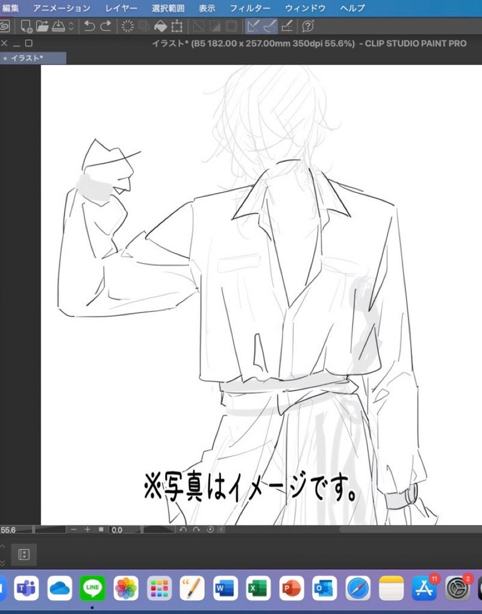This screenshot has width=482, height=614.
Task: Open Pages from the dock
Action: tap(192, 588)
